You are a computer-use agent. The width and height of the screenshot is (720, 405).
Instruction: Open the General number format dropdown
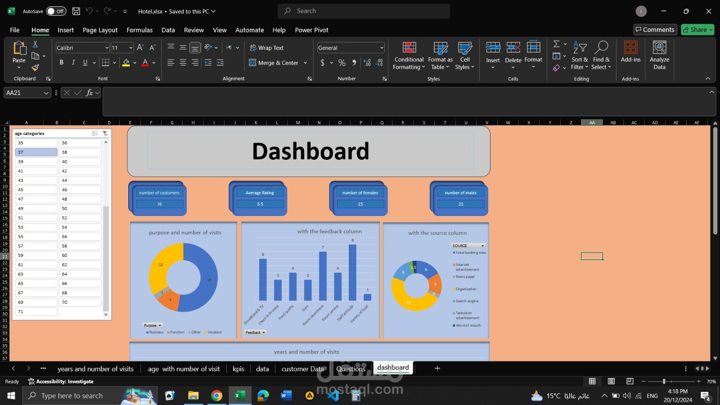[382, 48]
